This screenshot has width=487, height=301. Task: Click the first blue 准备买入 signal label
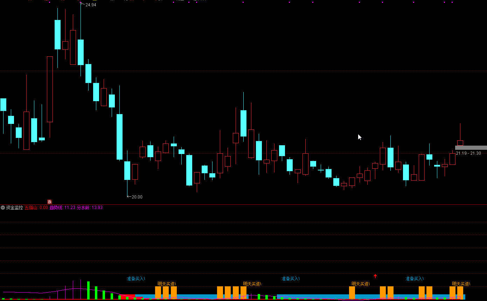(x=136, y=279)
